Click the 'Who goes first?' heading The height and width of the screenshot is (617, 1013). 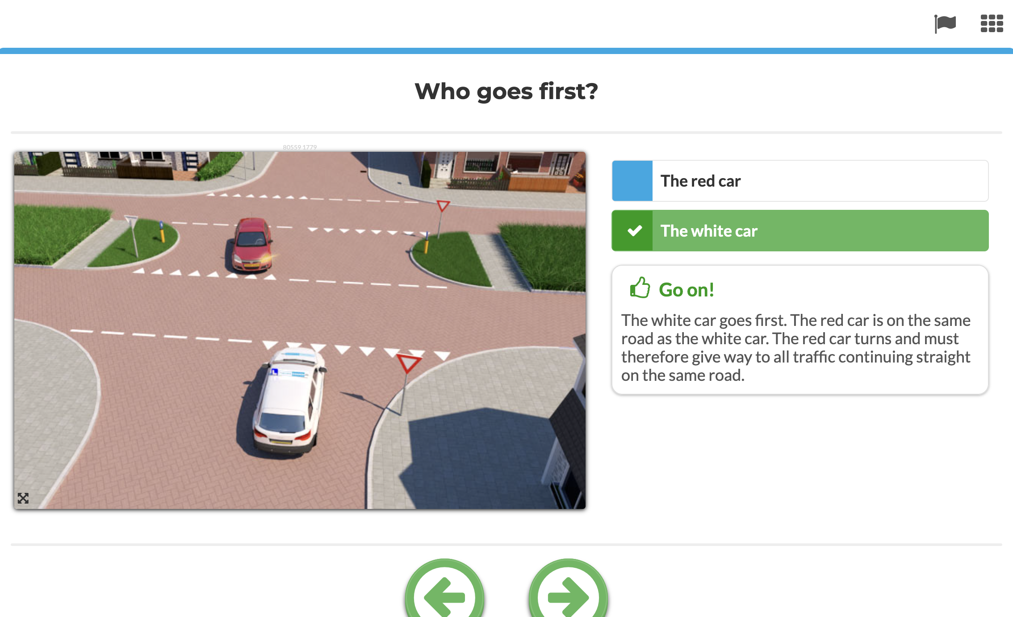pyautogui.click(x=506, y=91)
